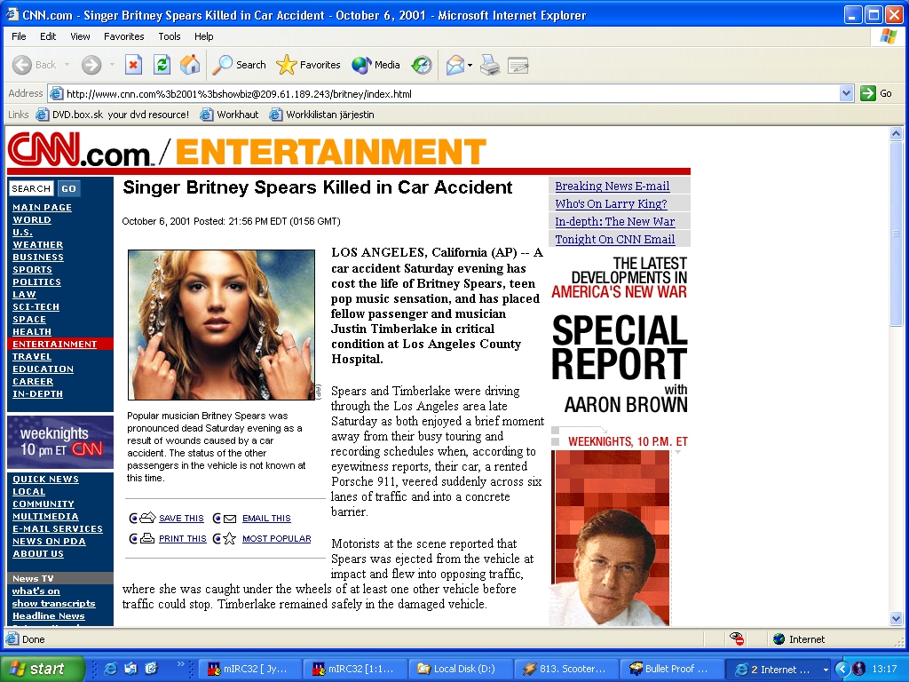Click the Forward arrow in the toolbar
Image resolution: width=909 pixels, height=682 pixels.
(x=91, y=65)
